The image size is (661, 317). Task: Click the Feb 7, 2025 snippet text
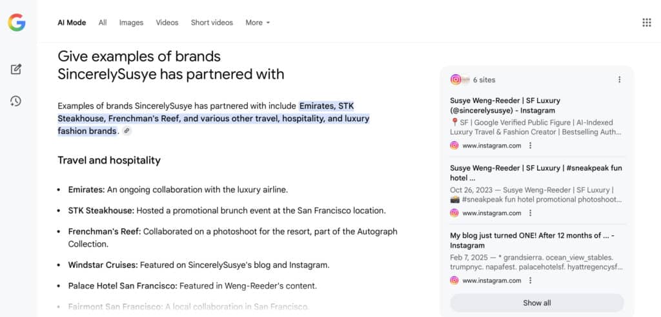(536, 262)
